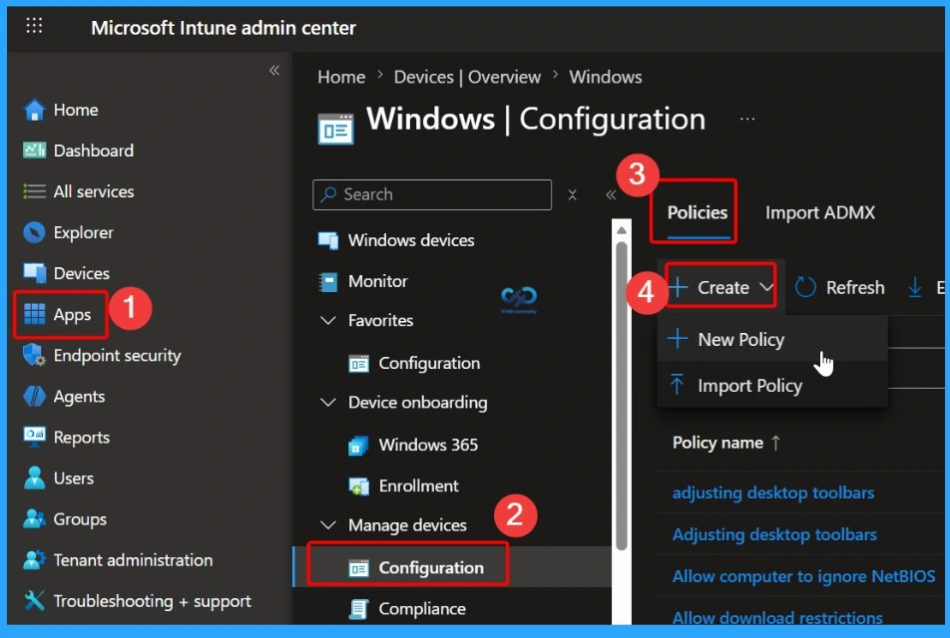The width and height of the screenshot is (950, 638).
Task: Click the Tenant administration gear-person icon
Action: click(34, 559)
